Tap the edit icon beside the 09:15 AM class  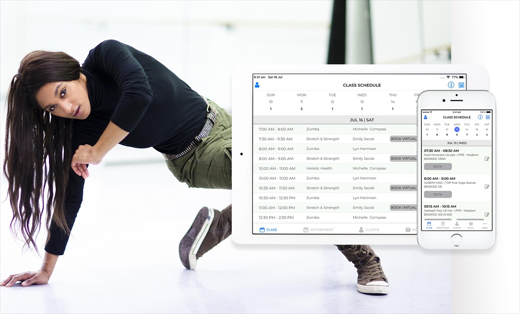[x=487, y=214]
